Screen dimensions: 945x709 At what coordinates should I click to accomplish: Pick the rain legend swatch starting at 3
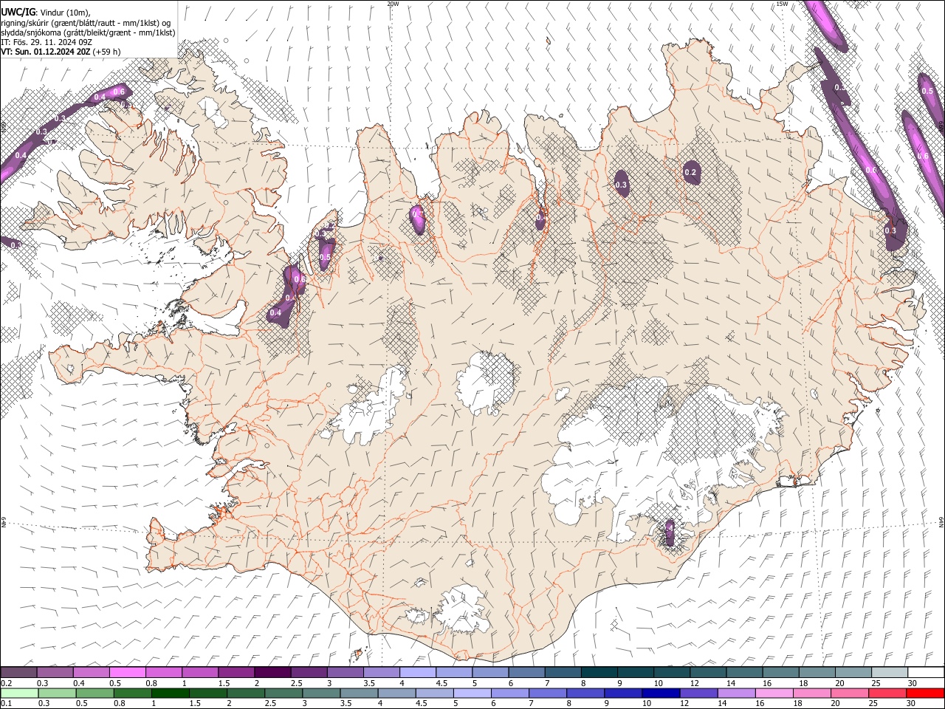click(x=321, y=693)
